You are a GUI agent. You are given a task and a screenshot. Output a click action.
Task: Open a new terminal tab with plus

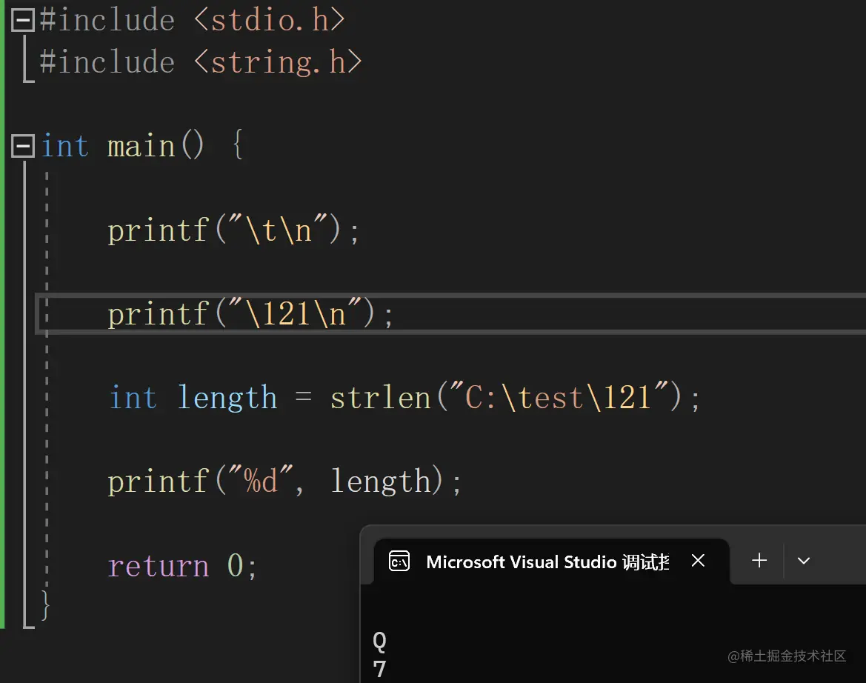point(759,561)
